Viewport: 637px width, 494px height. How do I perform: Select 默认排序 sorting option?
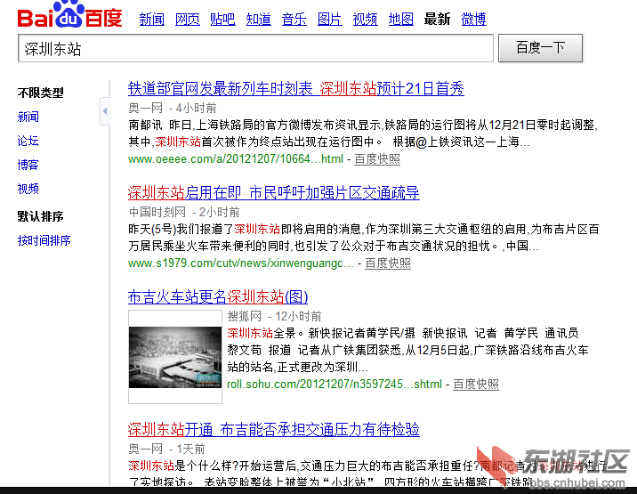click(40, 216)
